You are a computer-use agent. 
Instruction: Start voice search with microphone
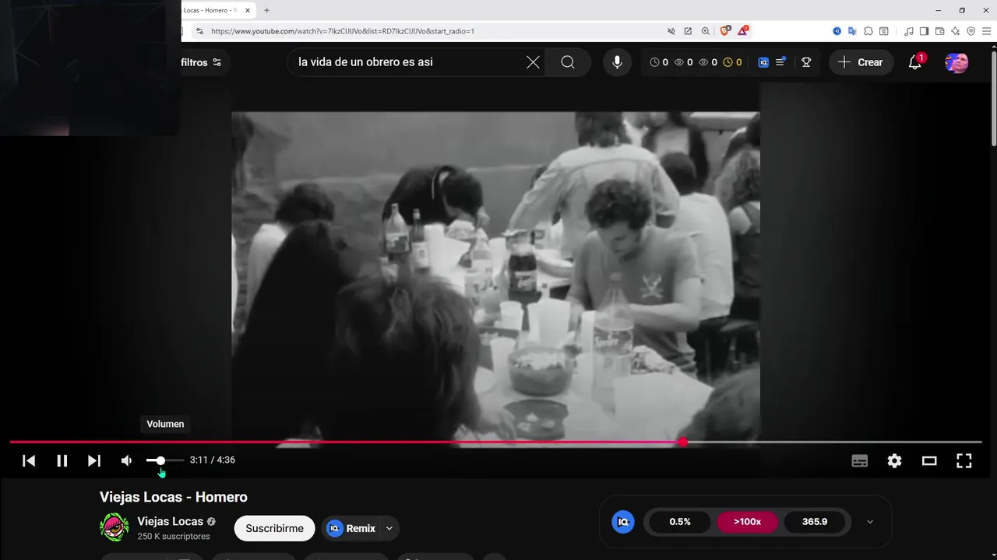click(x=617, y=62)
